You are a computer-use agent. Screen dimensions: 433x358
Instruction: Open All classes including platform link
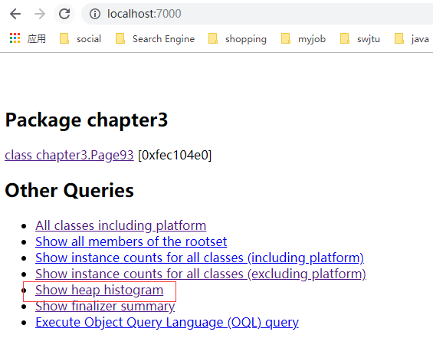120,225
